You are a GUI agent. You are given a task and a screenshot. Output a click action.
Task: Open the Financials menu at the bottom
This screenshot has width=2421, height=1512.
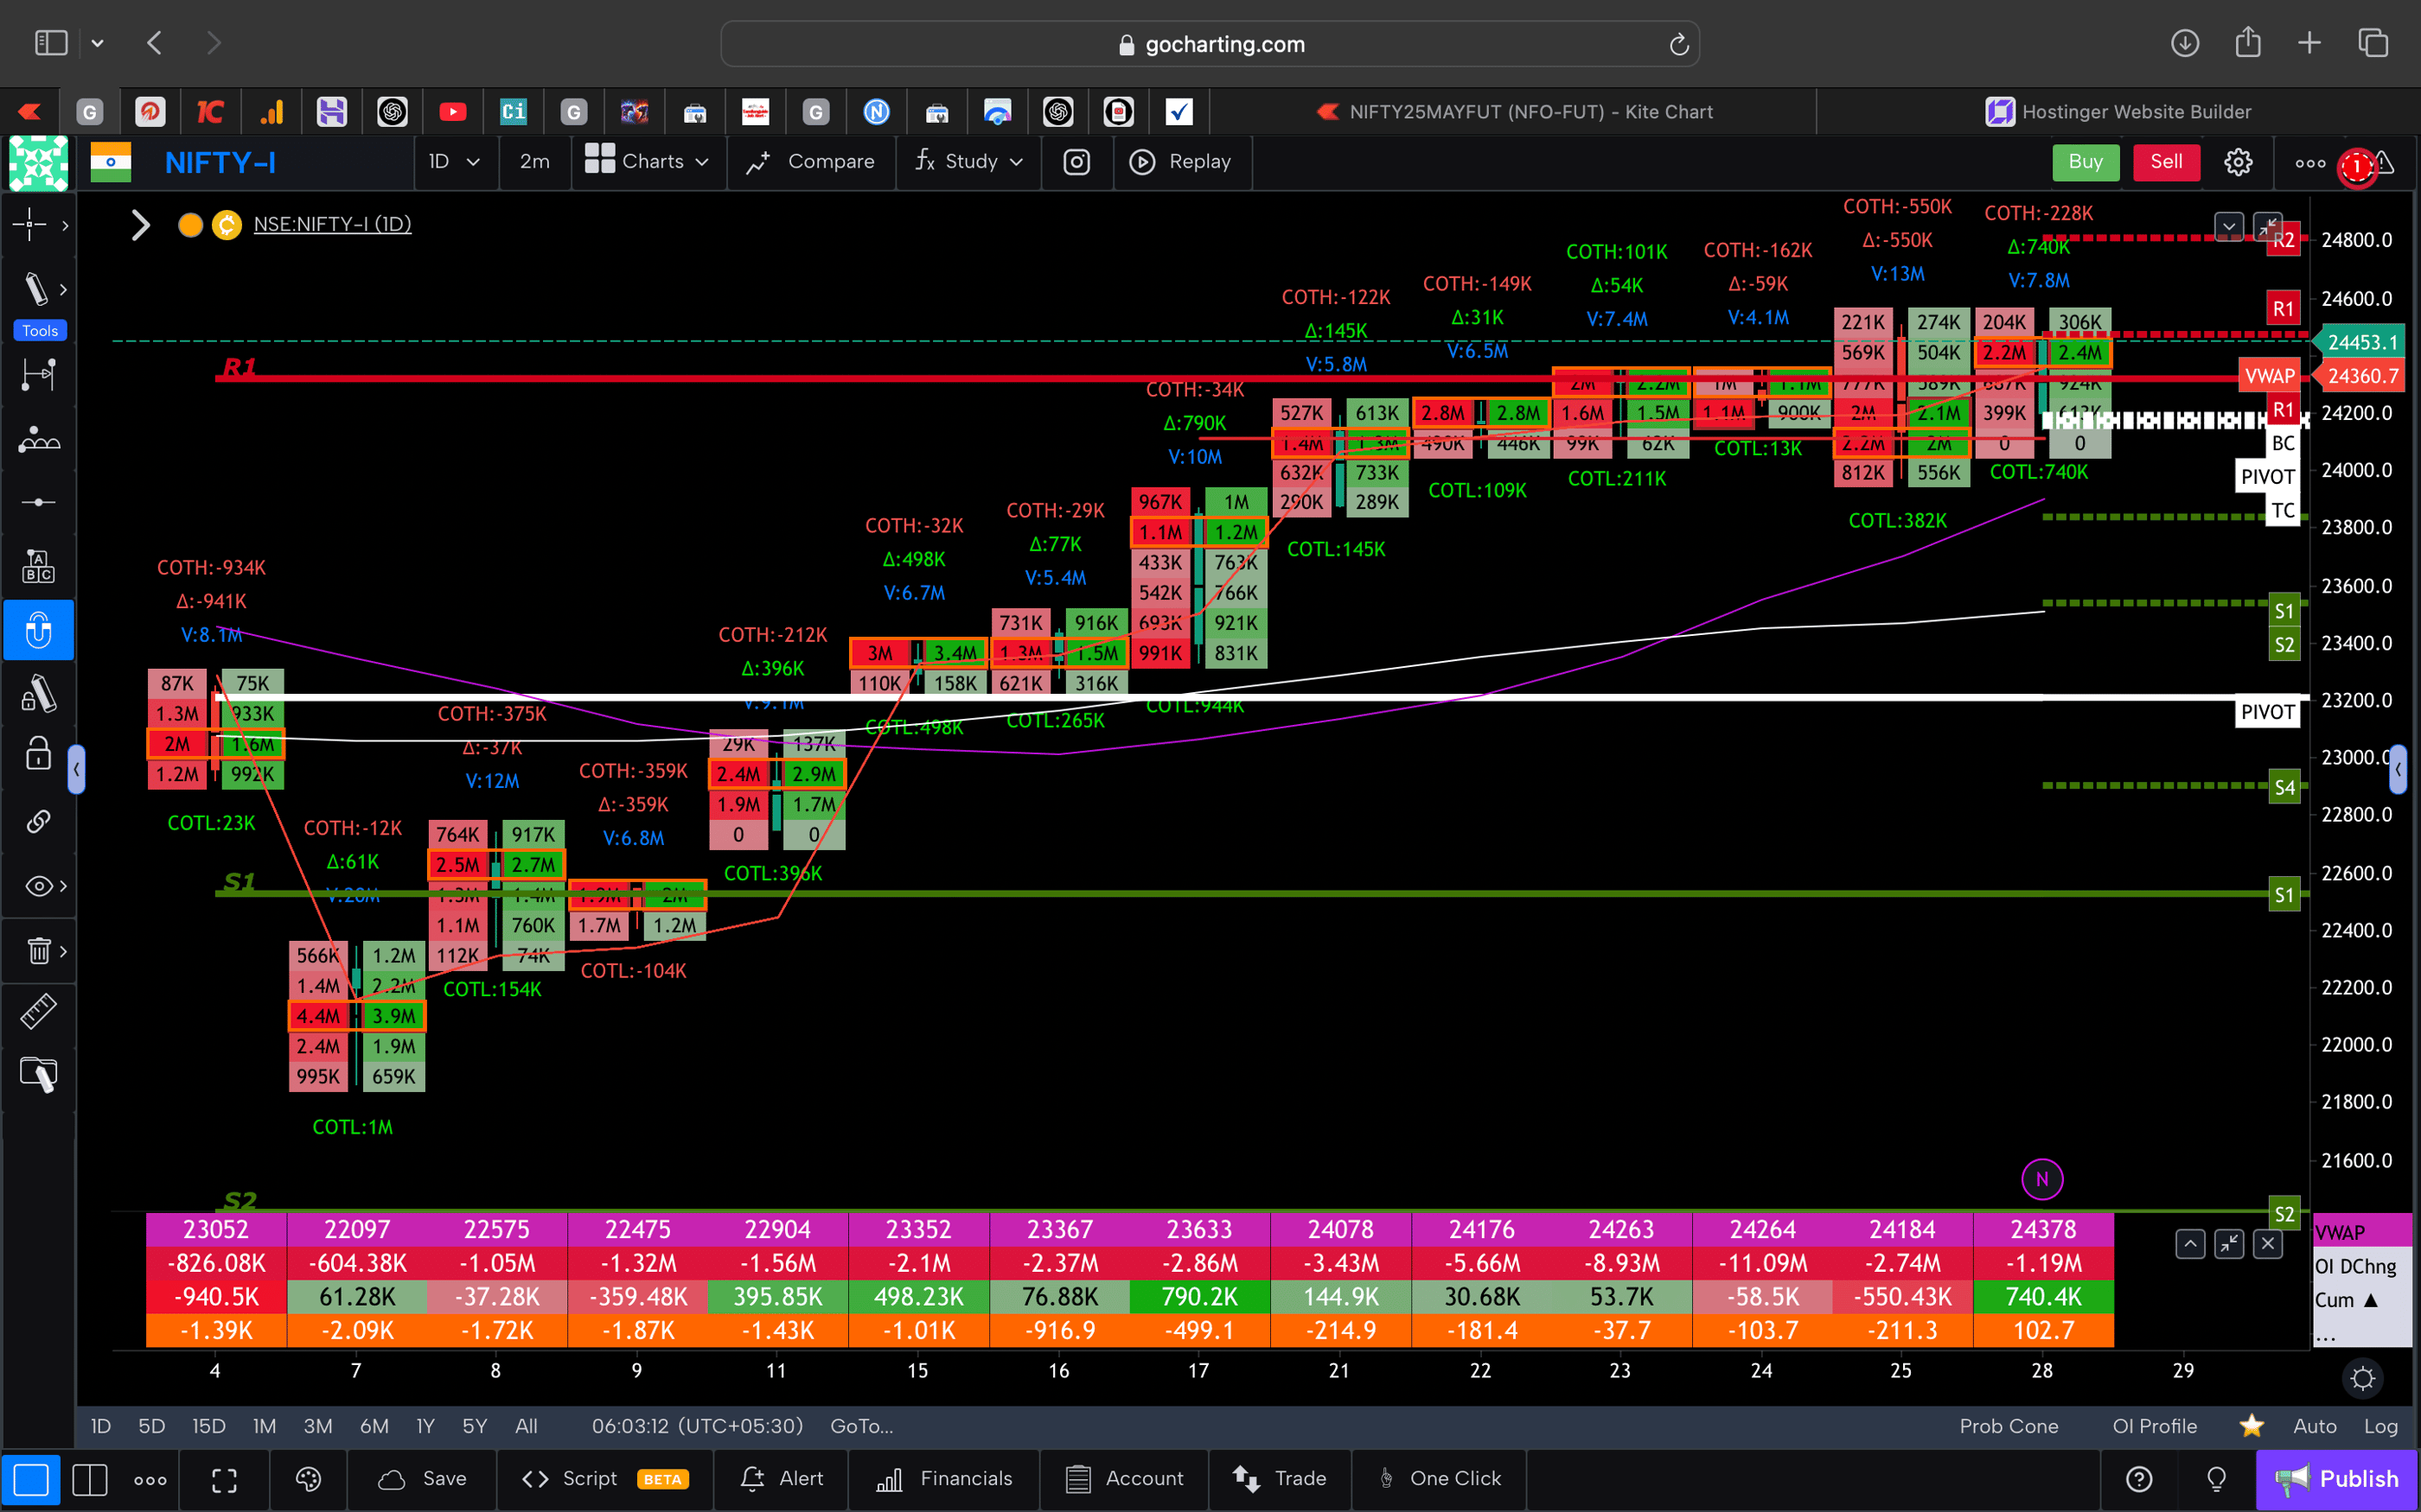[943, 1478]
